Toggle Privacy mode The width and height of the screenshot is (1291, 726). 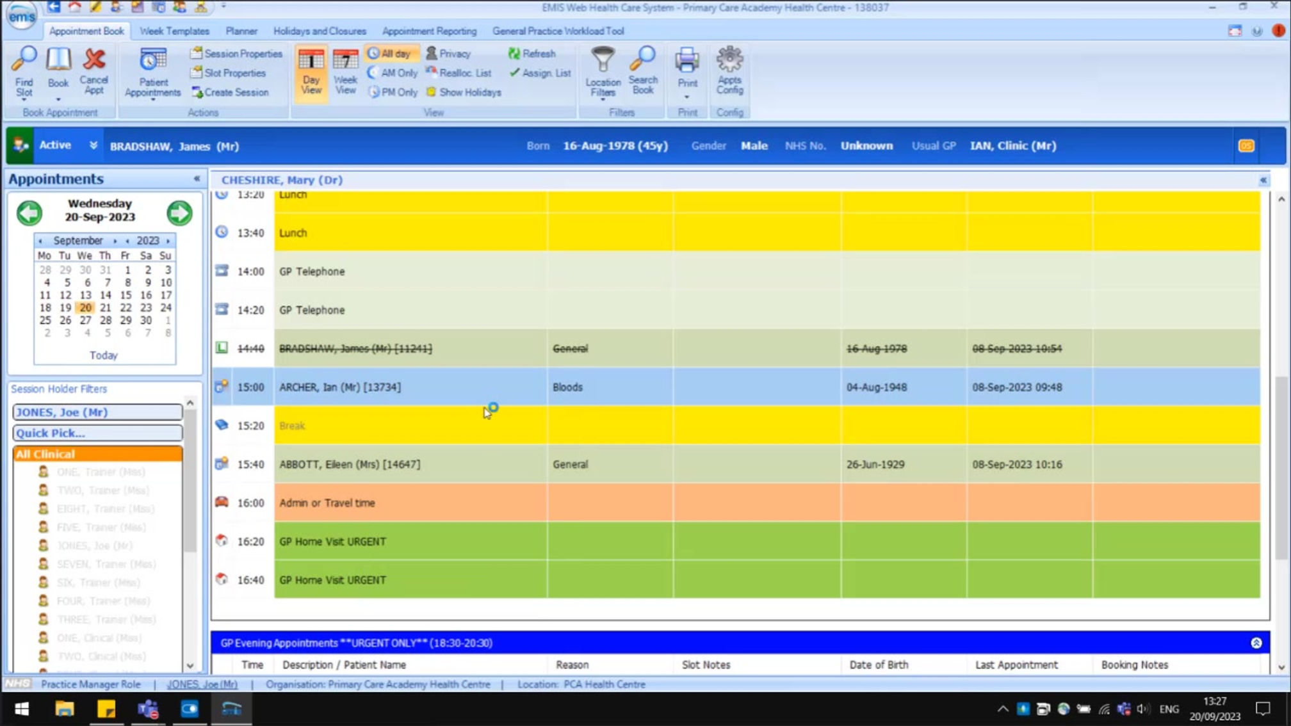448,54
